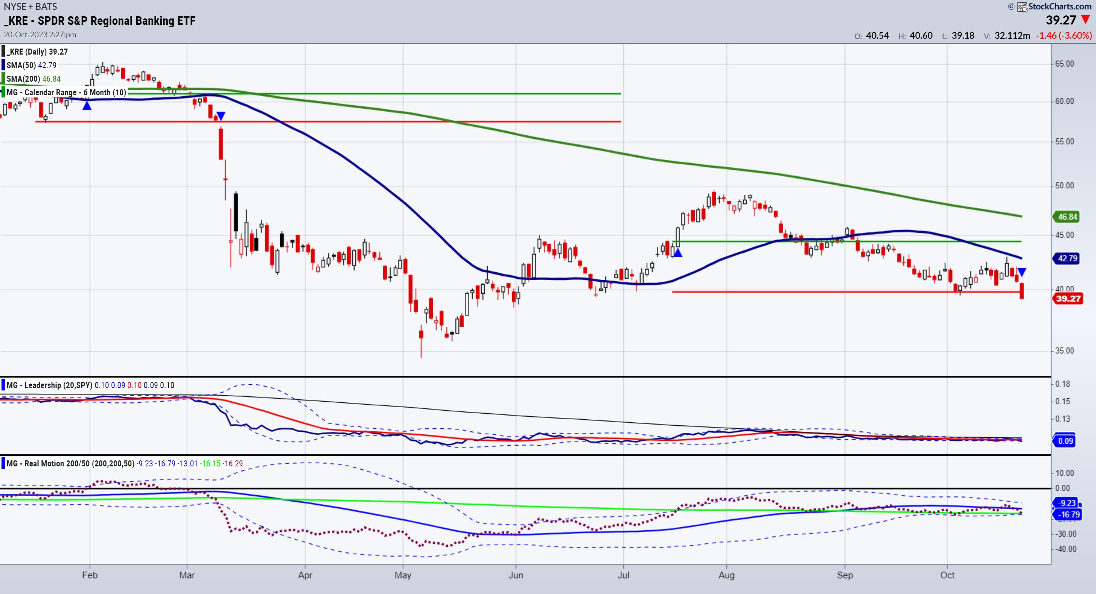
Task: Click the red 39.27 last price tag
Action: point(1068,298)
